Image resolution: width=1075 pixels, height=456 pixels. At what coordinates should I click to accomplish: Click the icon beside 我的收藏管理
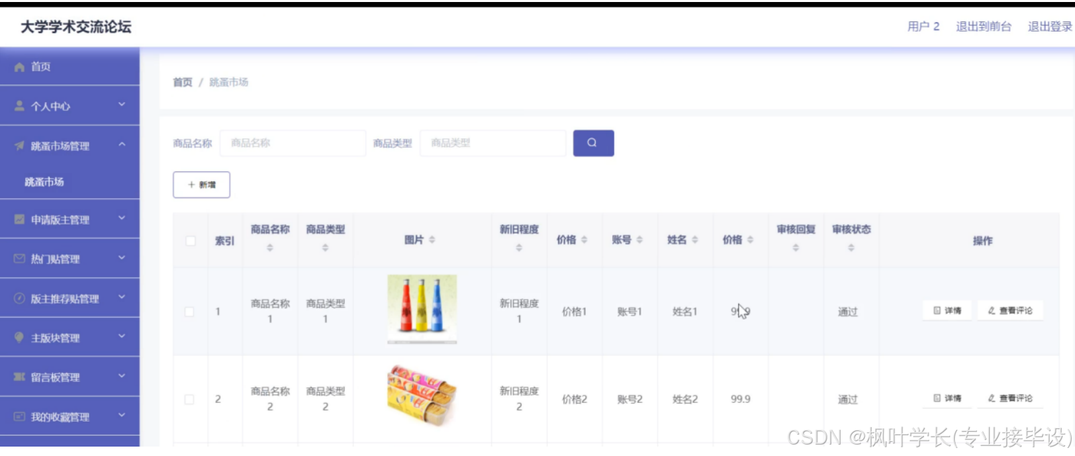point(19,416)
